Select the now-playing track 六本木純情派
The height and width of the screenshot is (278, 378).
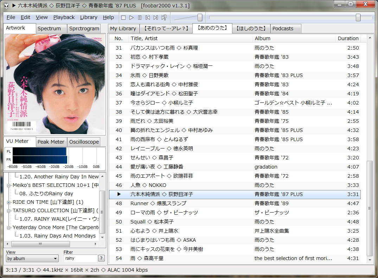(235, 194)
